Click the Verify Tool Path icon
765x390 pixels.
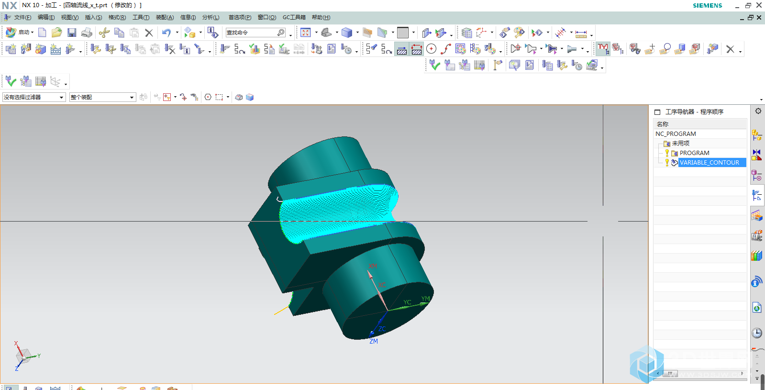(255, 49)
